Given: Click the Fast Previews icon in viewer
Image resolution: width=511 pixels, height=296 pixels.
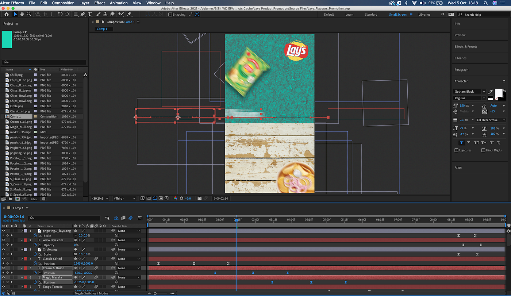Looking at the screenshot, I should pyautogui.click(x=142, y=198).
